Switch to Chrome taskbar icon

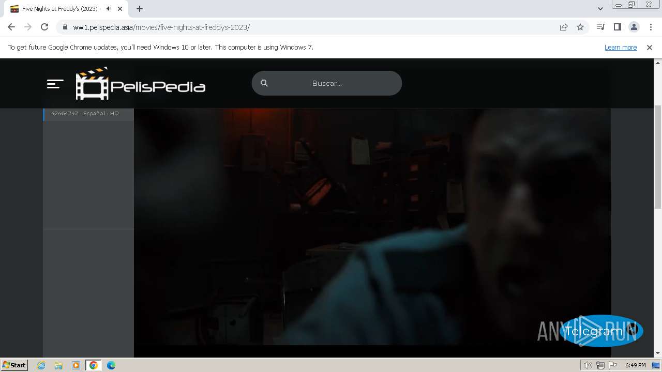[x=94, y=365]
